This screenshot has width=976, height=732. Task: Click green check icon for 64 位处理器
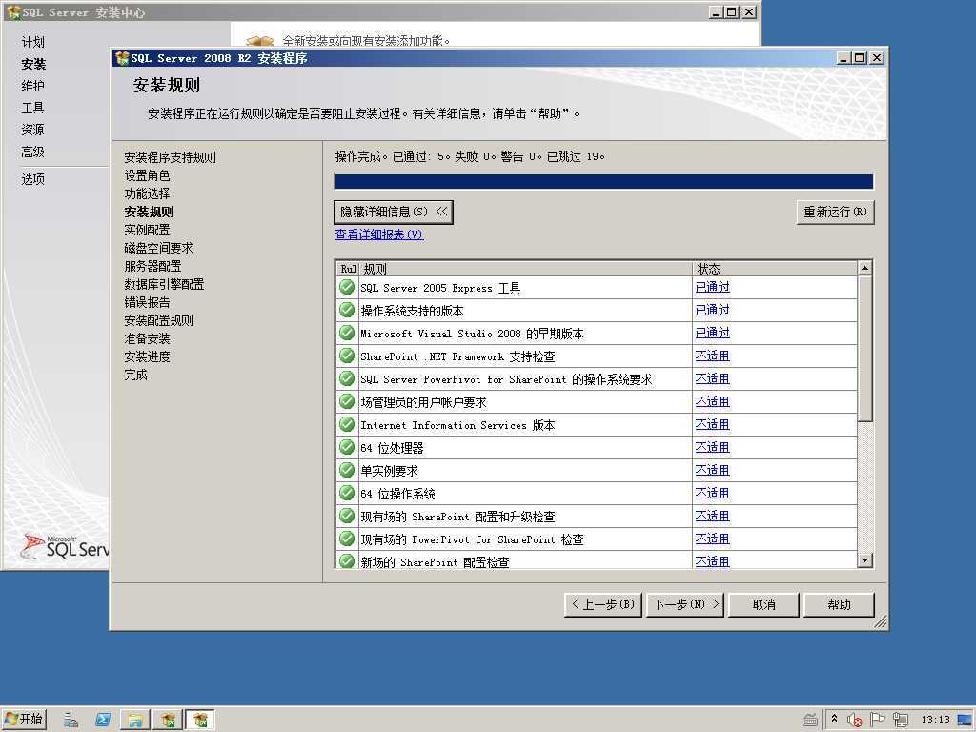click(x=347, y=447)
